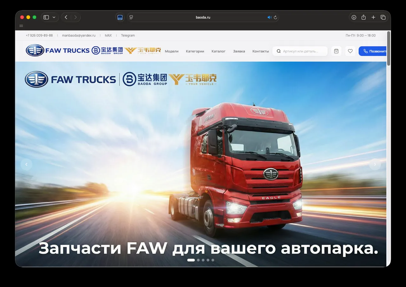Click the search magnifier icon
Screen dimensions: 406x287
pos(278,51)
